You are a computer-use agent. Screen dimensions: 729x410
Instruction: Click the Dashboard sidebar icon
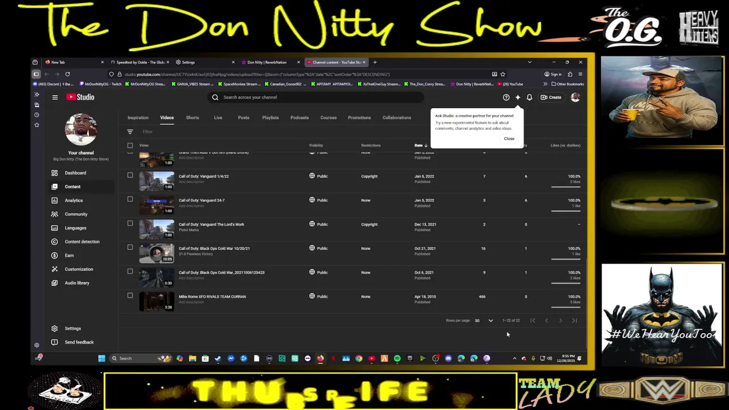click(55, 173)
